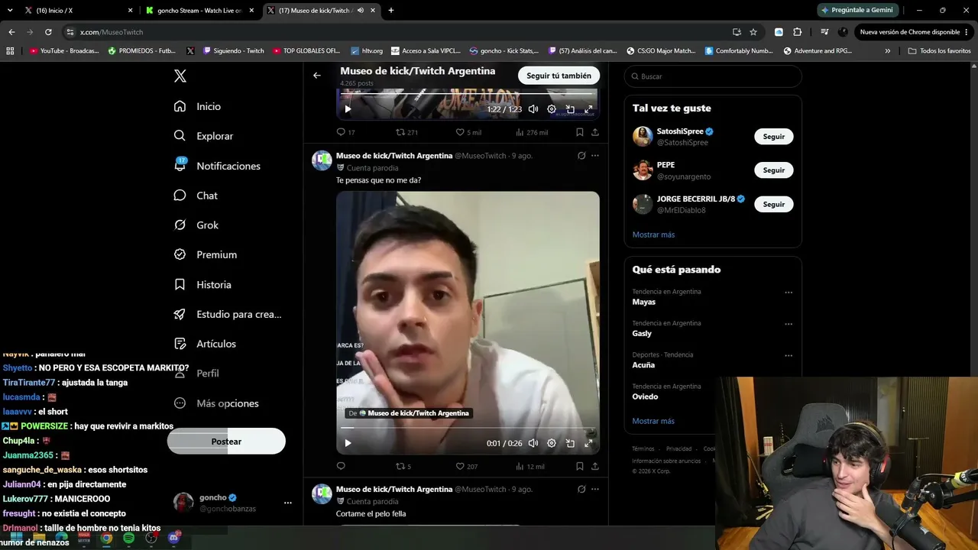Open Grok action on 'Te pensas que no me da?' post
Image resolution: width=978 pixels, height=550 pixels.
(581, 156)
